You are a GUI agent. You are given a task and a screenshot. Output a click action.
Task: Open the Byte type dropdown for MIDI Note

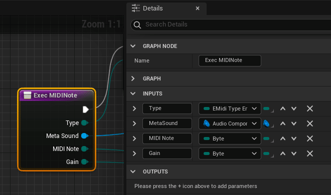point(230,138)
